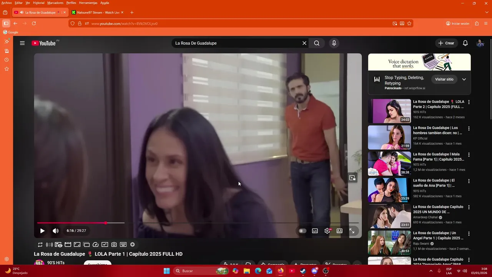Open options for LOLA Parte 2 video

[469, 102]
